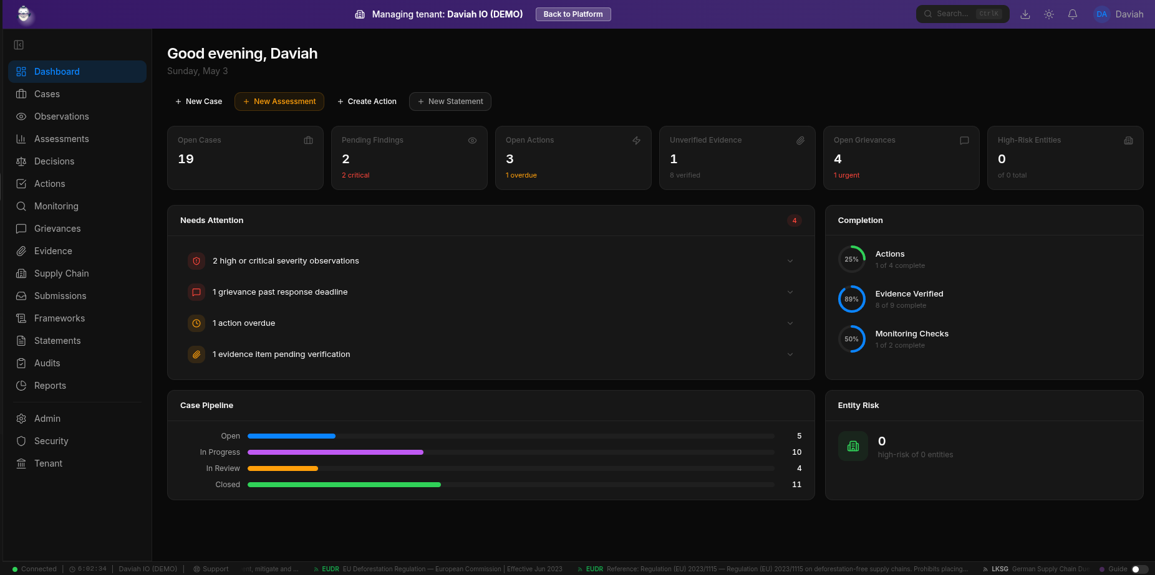This screenshot has height=575, width=1155.
Task: Open the Dashboard menu item
Action: pyautogui.click(x=77, y=72)
